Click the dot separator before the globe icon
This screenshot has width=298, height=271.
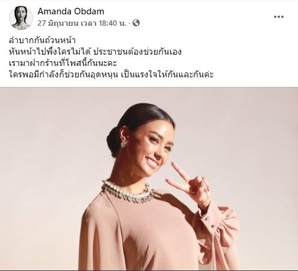click(x=130, y=23)
